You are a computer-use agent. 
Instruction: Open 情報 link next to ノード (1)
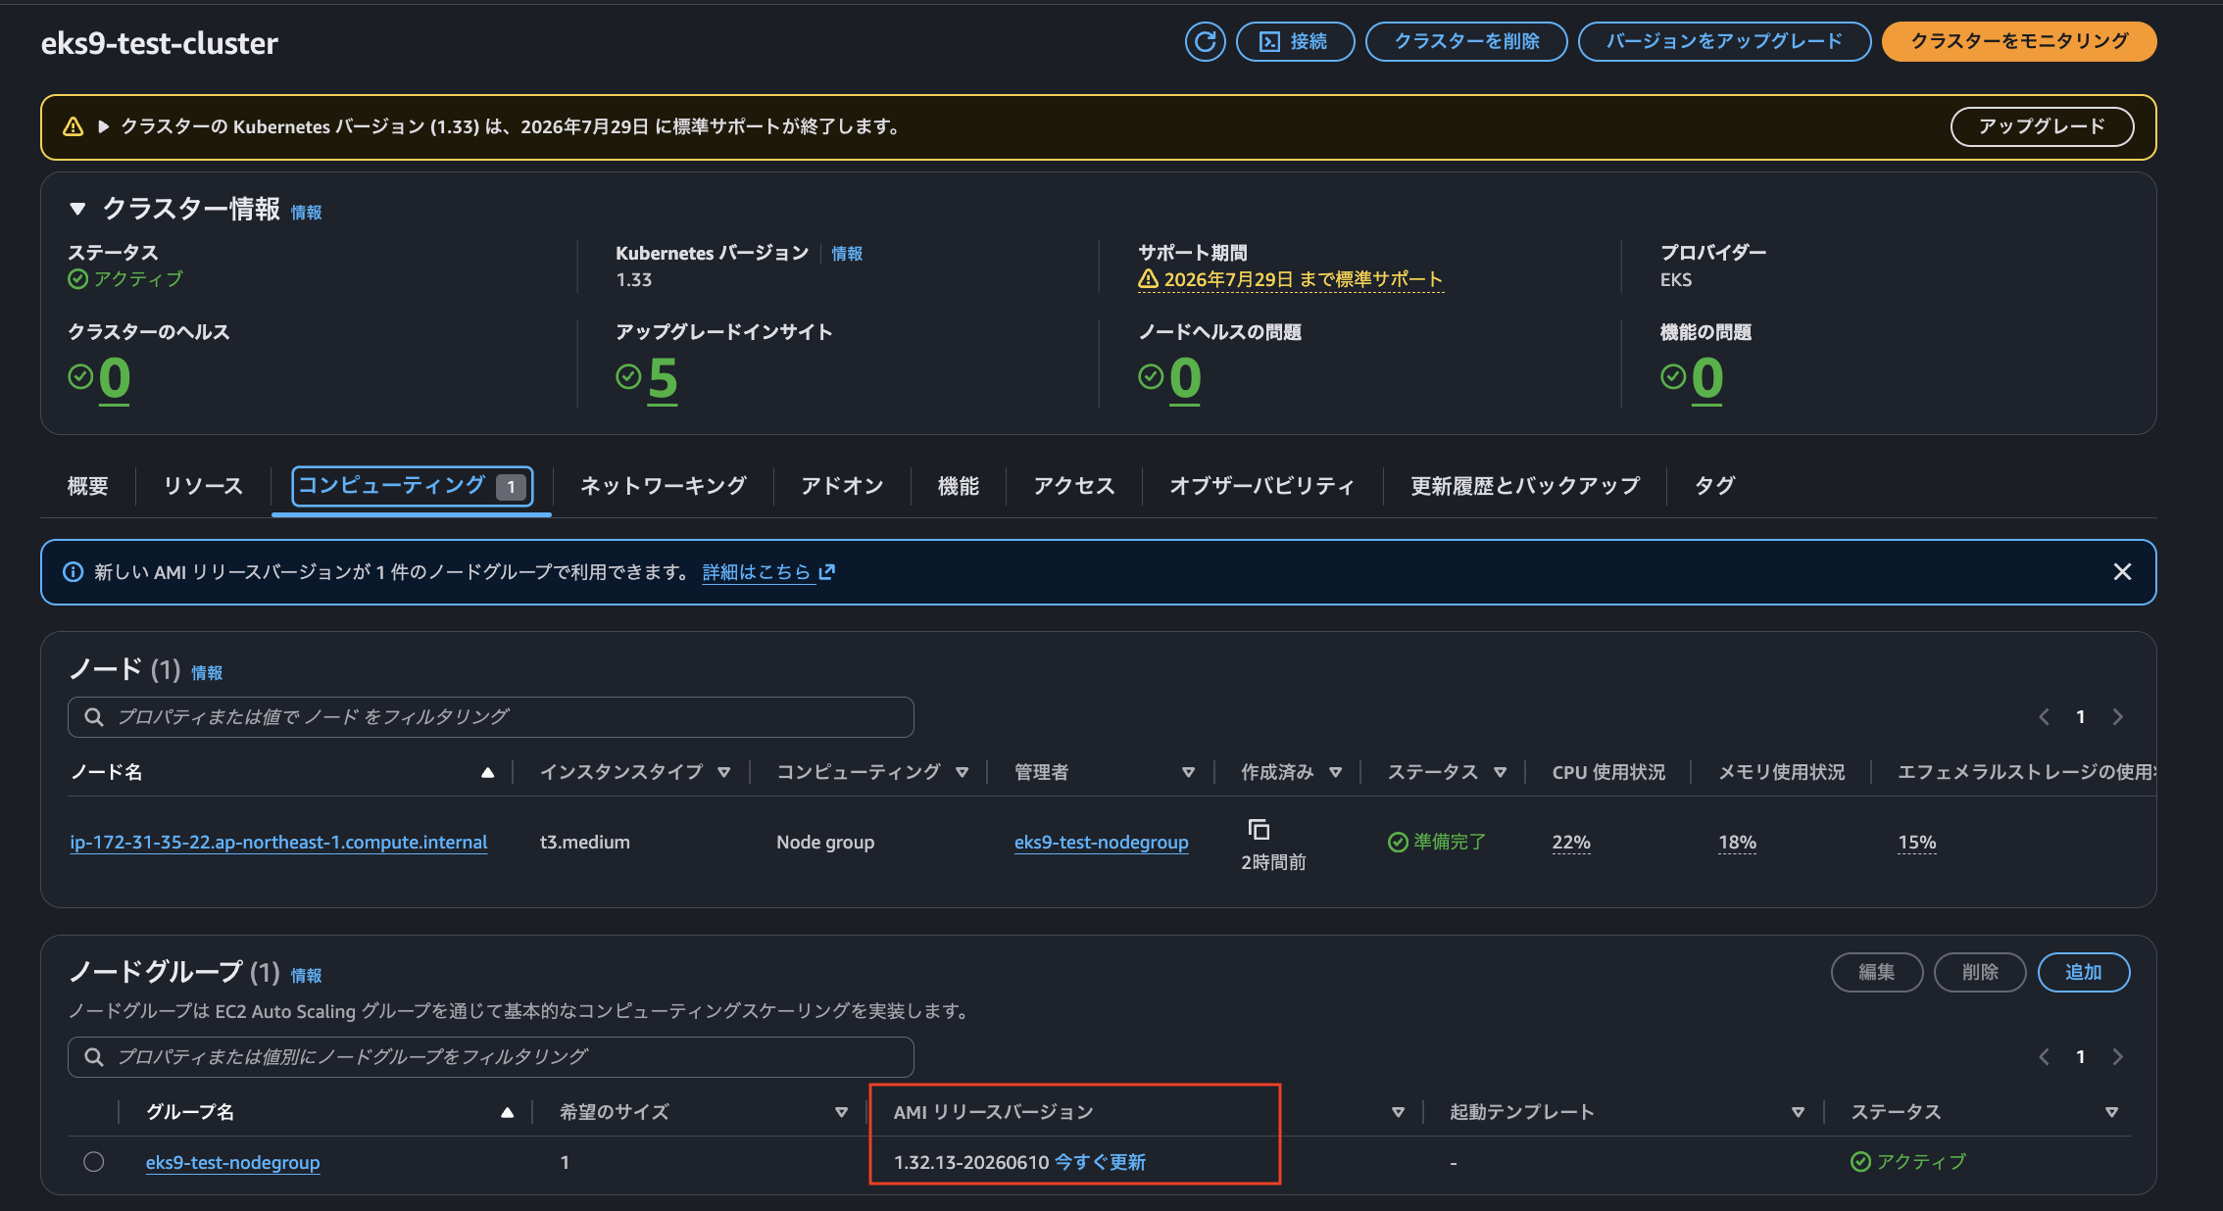pos(207,673)
